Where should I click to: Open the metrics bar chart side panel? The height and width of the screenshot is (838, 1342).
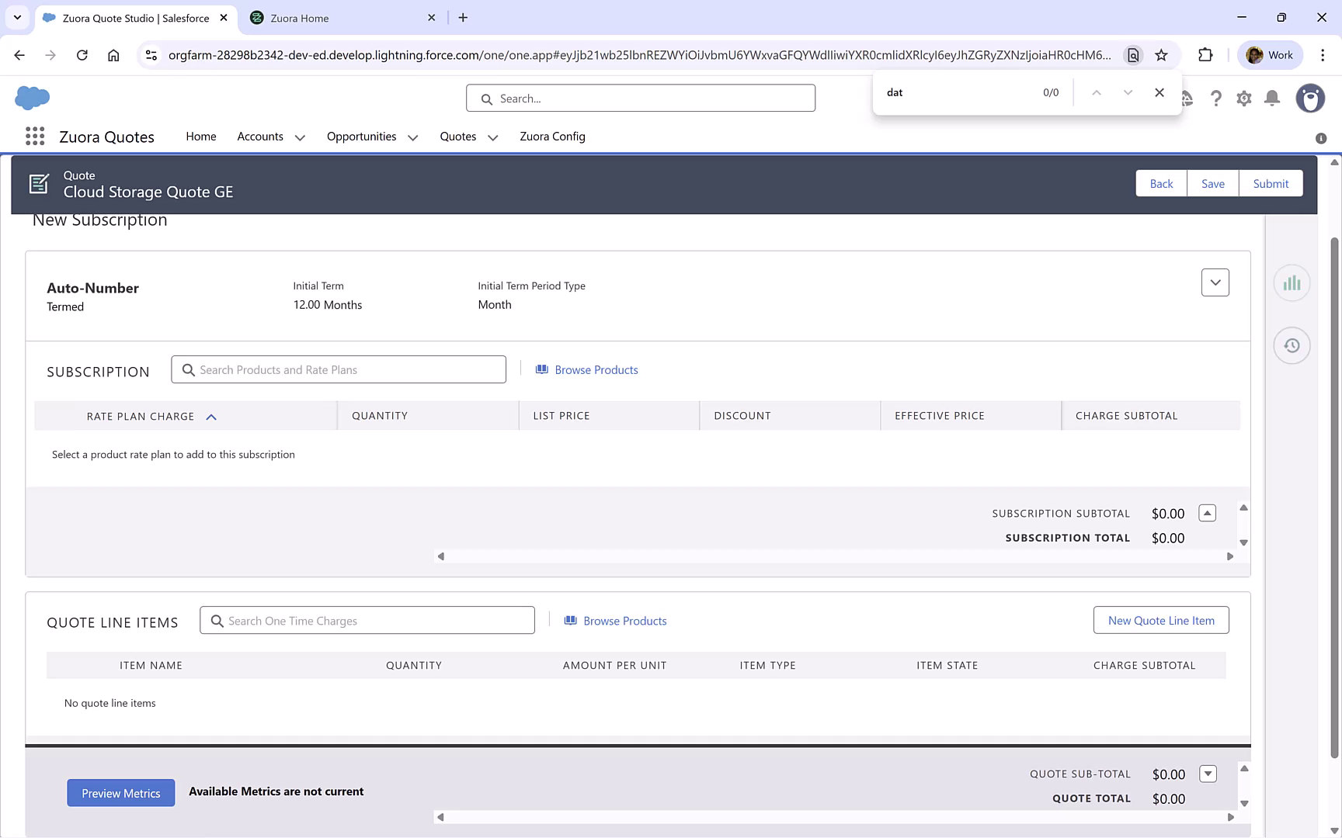[1292, 283]
